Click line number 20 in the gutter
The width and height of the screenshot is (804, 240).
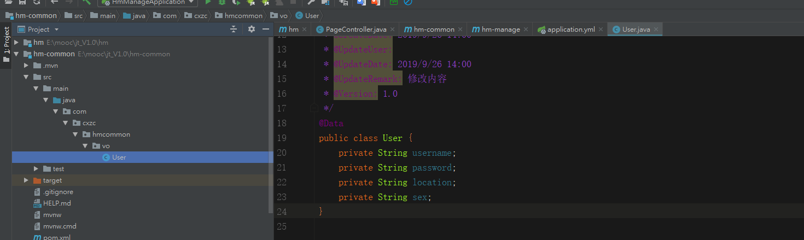pos(282,153)
